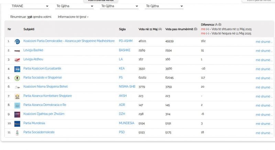Show më shumë for AKSH row
275x150 pixels.
click(x=264, y=96)
